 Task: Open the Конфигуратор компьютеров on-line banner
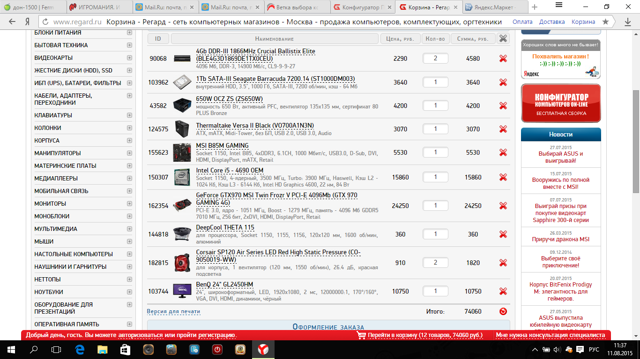[561, 103]
